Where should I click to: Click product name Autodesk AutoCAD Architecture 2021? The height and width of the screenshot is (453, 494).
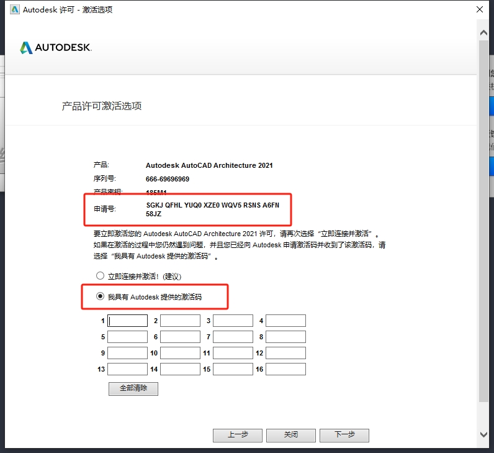tap(209, 165)
